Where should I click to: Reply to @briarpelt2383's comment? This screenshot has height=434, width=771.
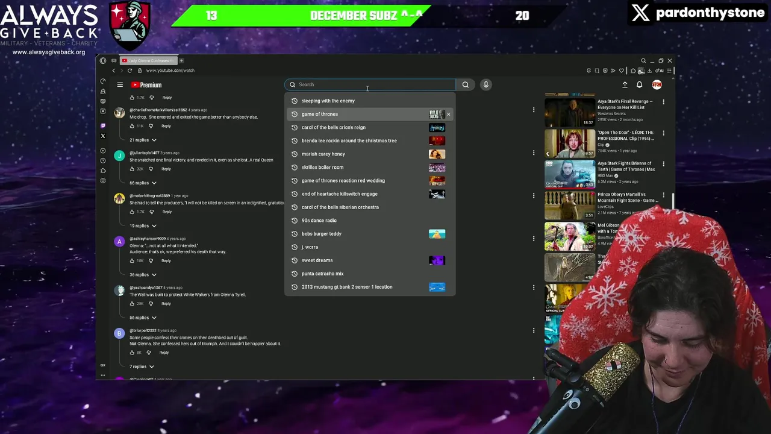[x=164, y=352]
